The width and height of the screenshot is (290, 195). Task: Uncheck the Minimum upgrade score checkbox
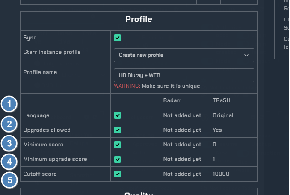[118, 159]
